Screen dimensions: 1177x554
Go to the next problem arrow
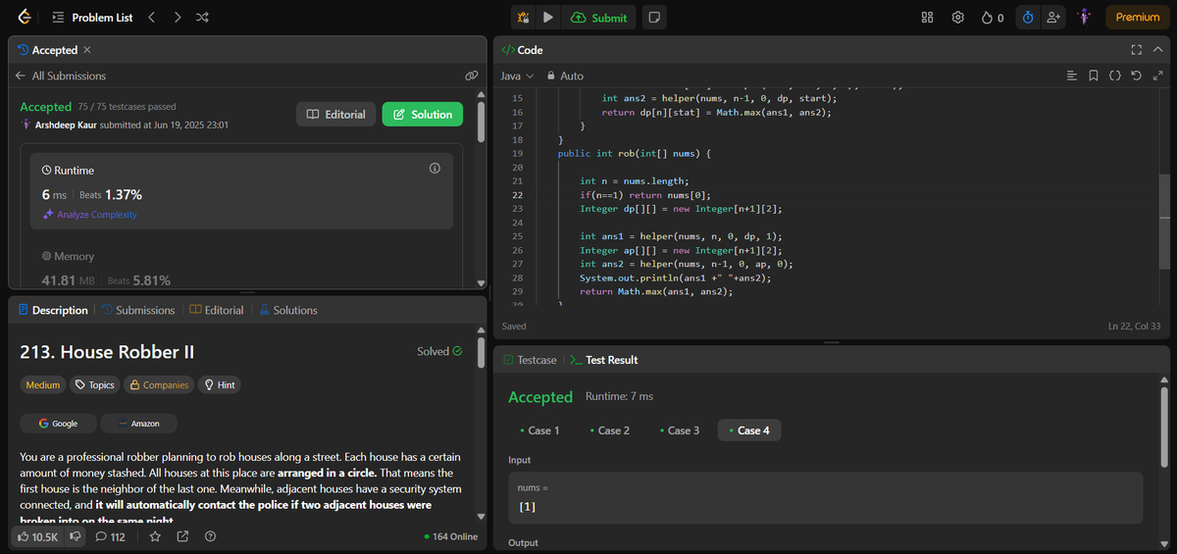tap(177, 18)
